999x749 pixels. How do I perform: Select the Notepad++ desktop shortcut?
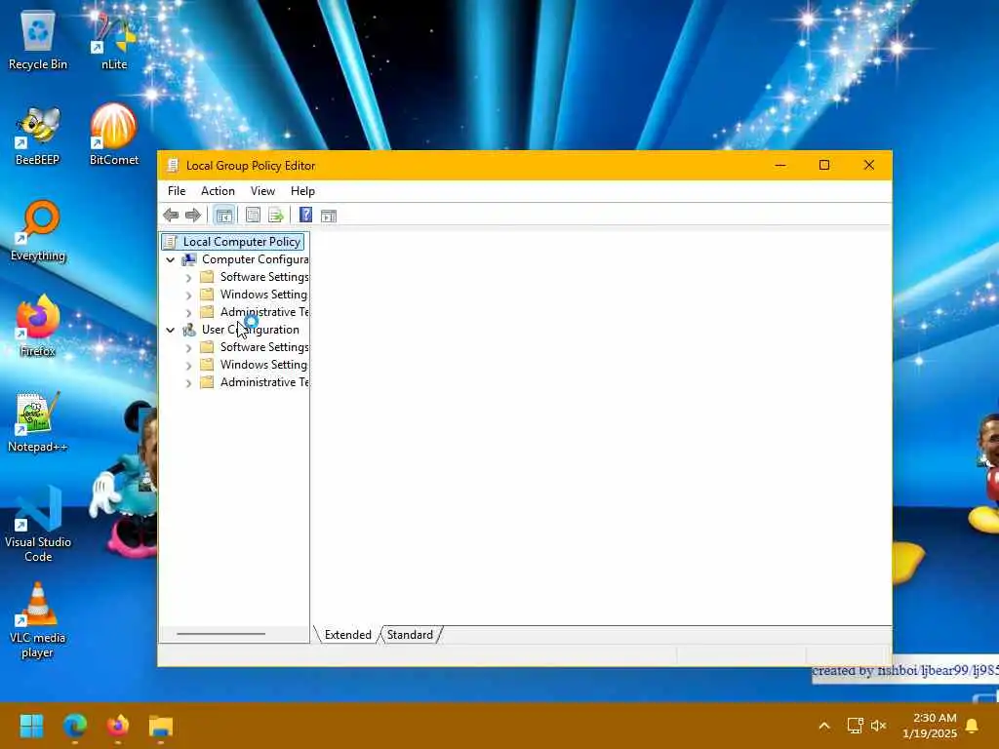pyautogui.click(x=38, y=421)
